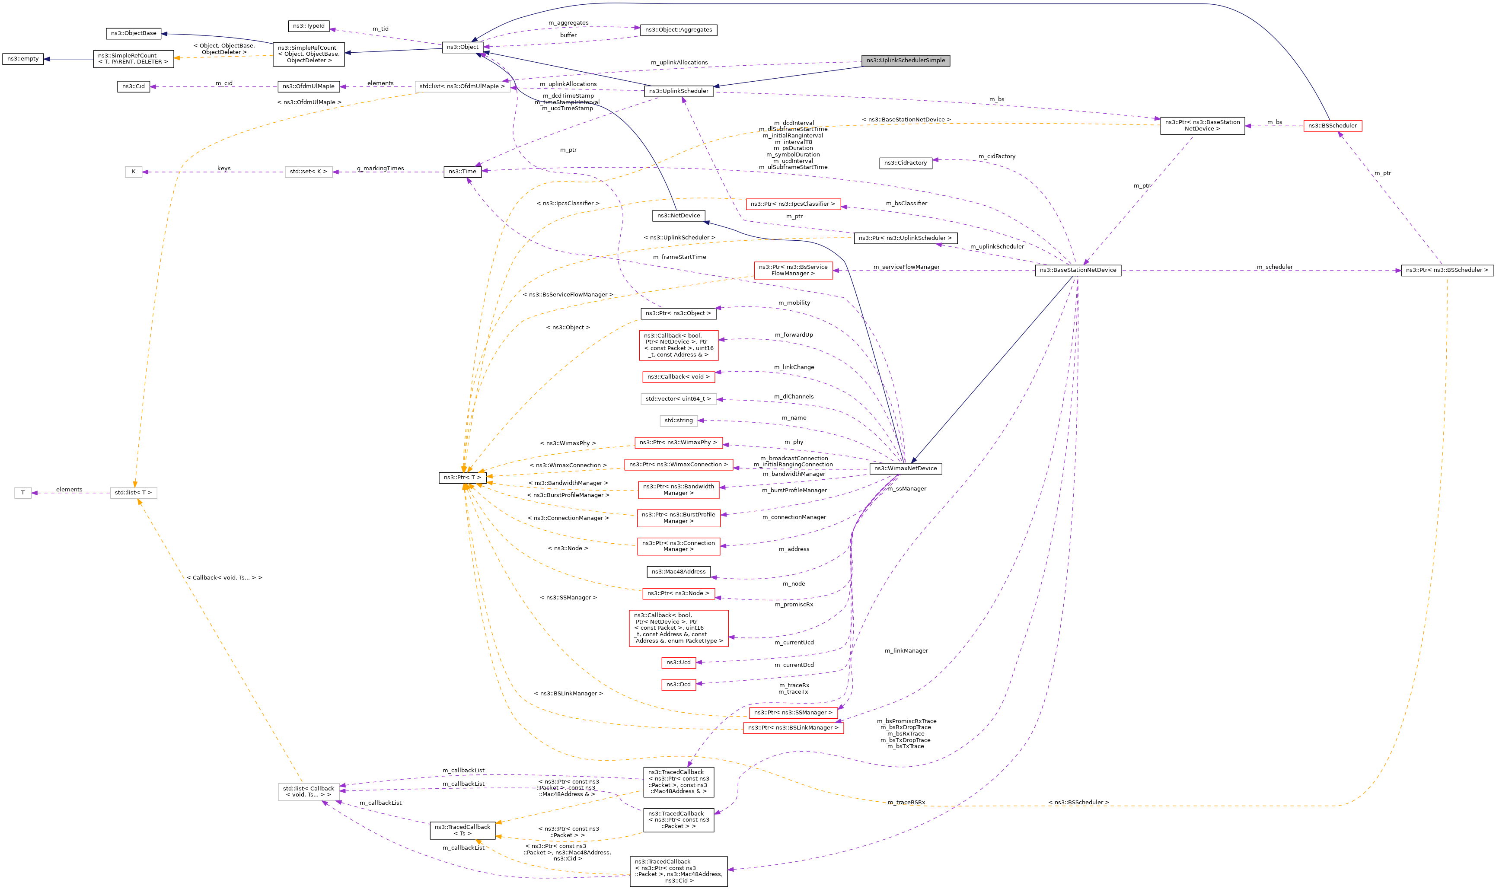Image resolution: width=1496 pixels, height=889 pixels.
Task: Click the ns3::UplinkSchedulerSimple node
Action: click(x=905, y=61)
